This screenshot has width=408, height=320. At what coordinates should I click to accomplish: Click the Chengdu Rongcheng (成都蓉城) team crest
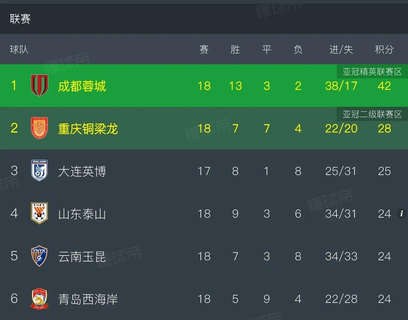pyautogui.click(x=39, y=86)
